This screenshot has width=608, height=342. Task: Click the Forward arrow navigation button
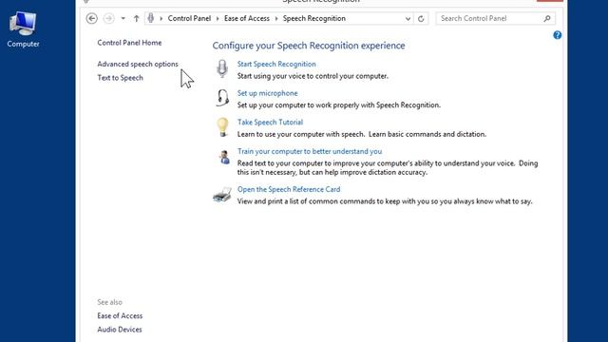tap(108, 18)
